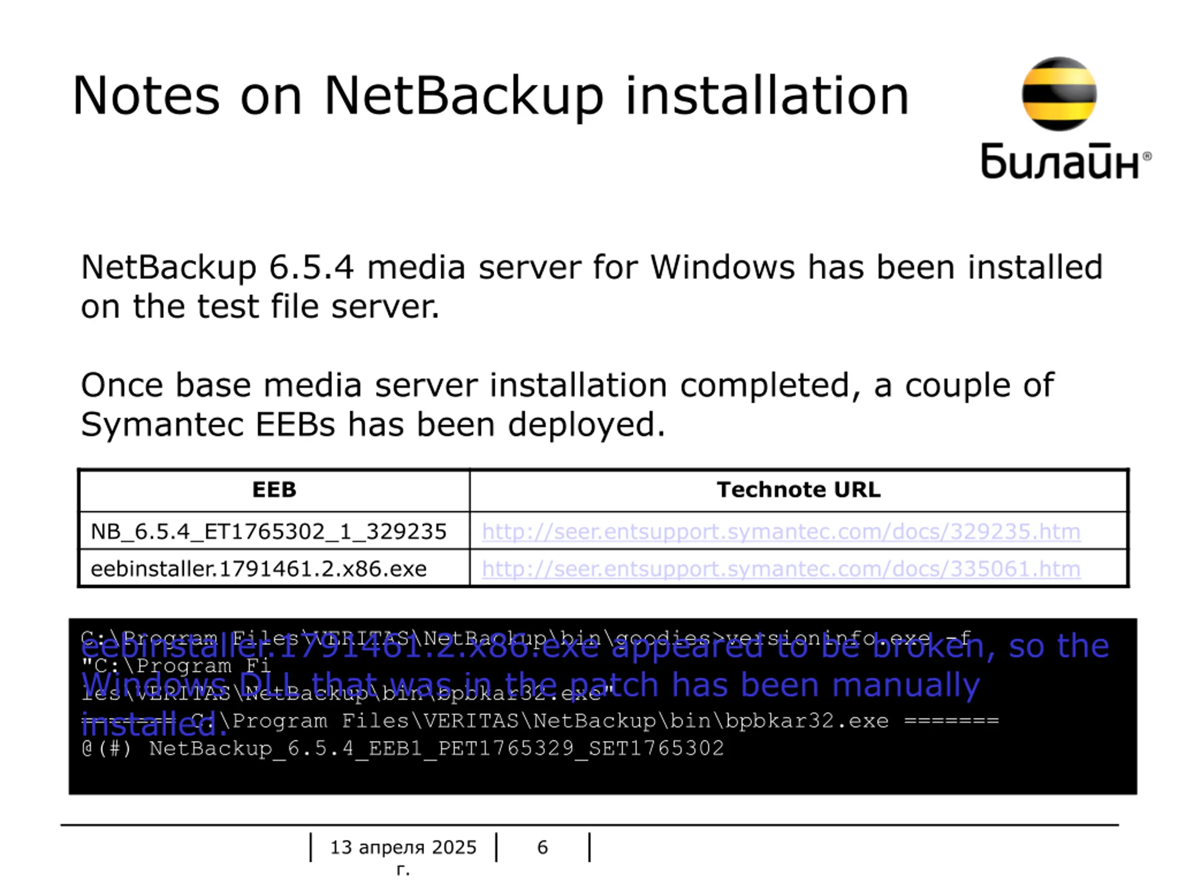Select the NB_6.5.4_ET1765302_1_329235 table cell

(274, 531)
